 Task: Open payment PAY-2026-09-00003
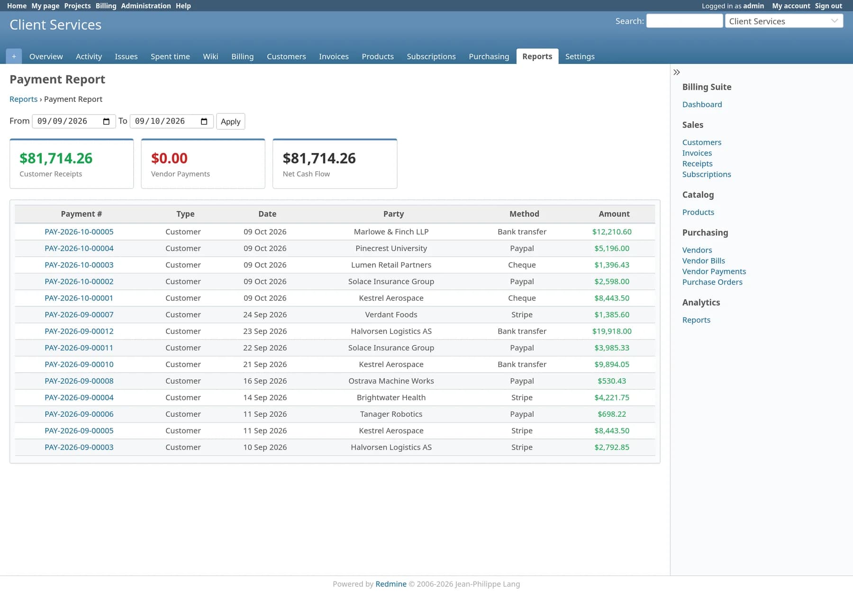click(x=79, y=447)
